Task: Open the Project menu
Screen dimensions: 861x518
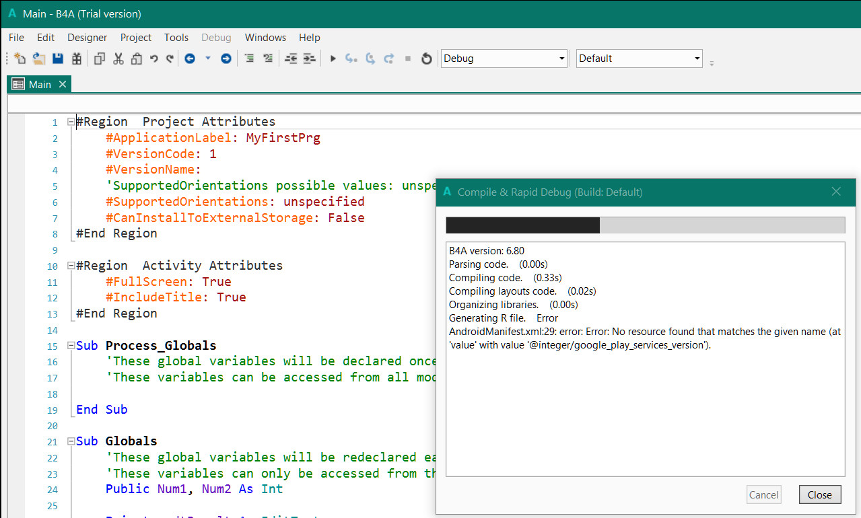Action: point(136,38)
